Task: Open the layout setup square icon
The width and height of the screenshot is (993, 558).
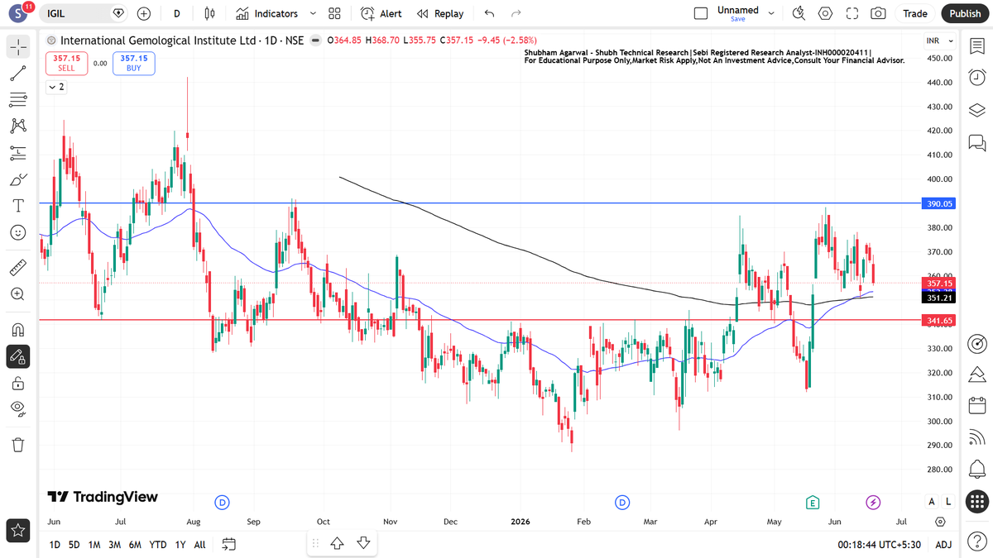Action: tap(701, 13)
